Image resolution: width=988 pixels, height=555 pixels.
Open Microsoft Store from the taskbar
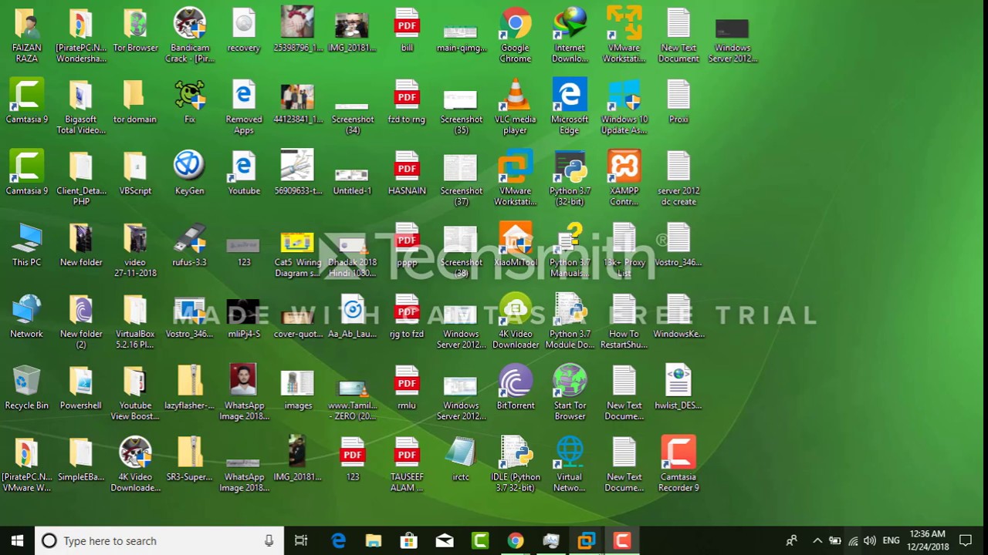coord(408,540)
